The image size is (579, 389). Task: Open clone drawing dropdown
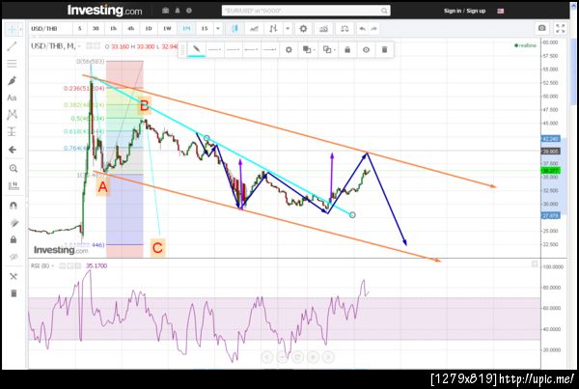[328, 49]
